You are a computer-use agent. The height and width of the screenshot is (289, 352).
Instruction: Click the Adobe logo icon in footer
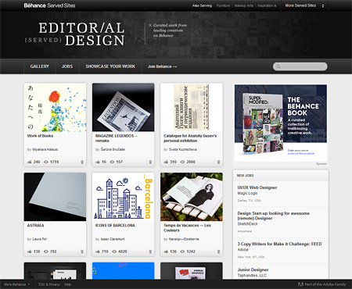(300, 284)
